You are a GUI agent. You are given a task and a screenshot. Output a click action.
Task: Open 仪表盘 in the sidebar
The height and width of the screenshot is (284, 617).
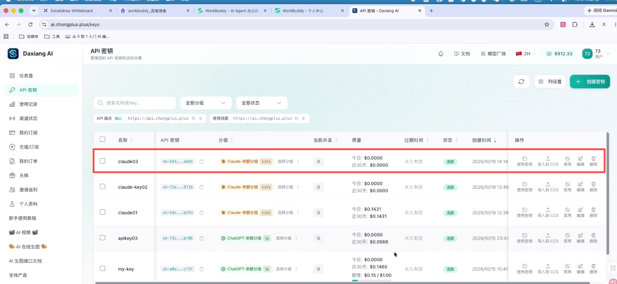pyautogui.click(x=41, y=76)
